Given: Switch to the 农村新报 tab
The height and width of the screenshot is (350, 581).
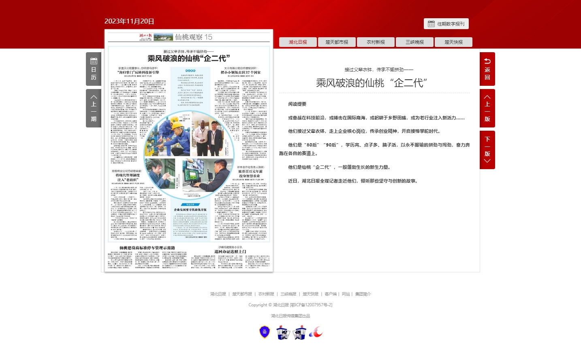Looking at the screenshot, I should (376, 42).
